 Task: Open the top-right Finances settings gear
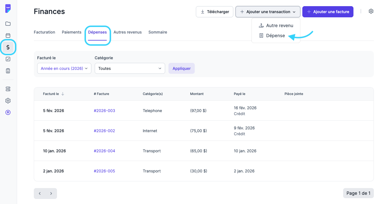[x=371, y=11]
